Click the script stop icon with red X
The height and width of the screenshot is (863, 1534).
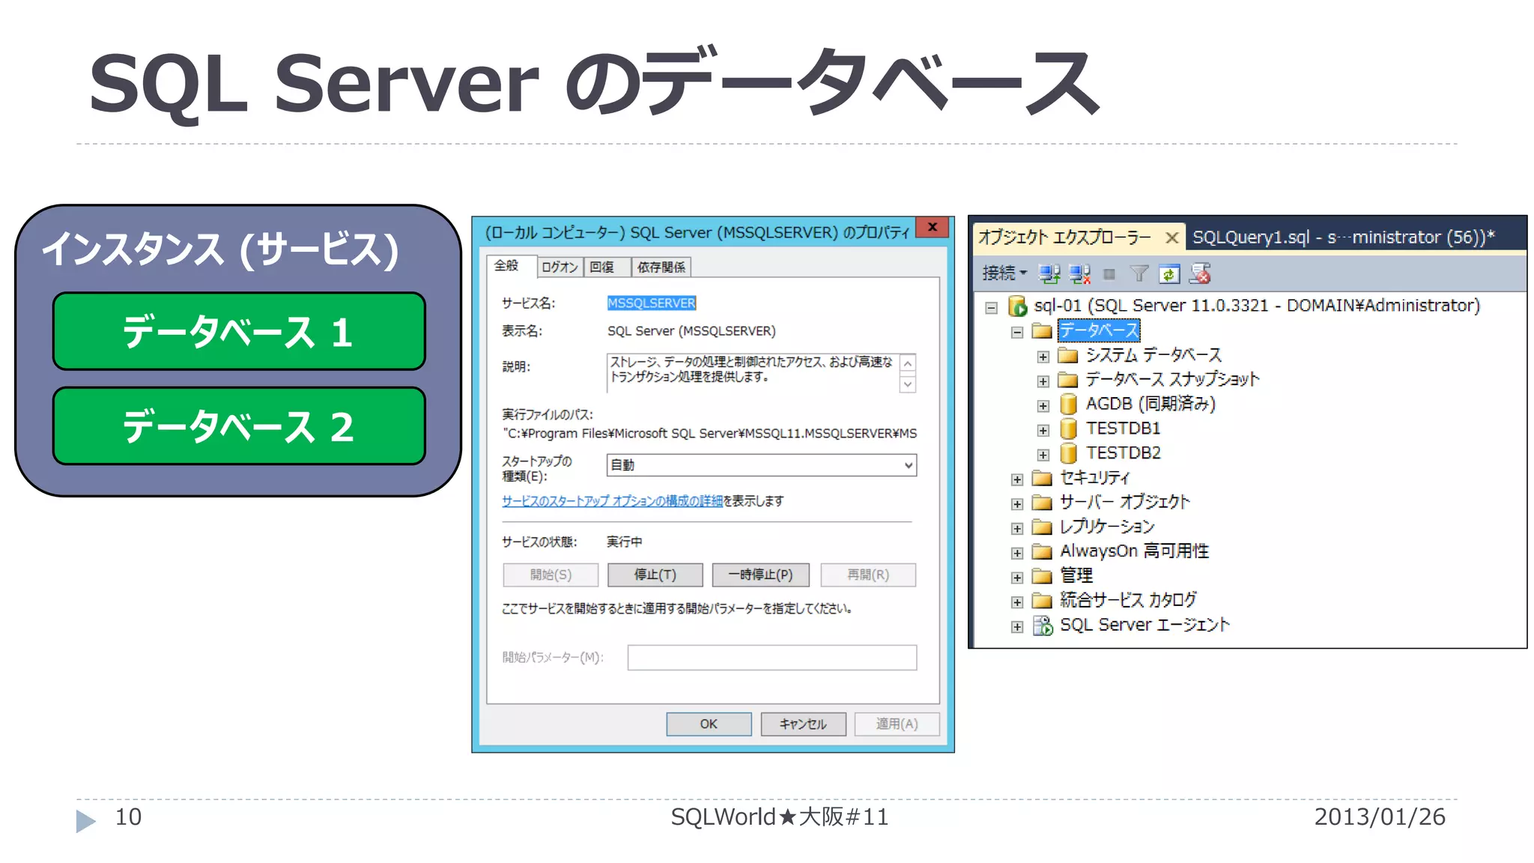pos(1200,274)
